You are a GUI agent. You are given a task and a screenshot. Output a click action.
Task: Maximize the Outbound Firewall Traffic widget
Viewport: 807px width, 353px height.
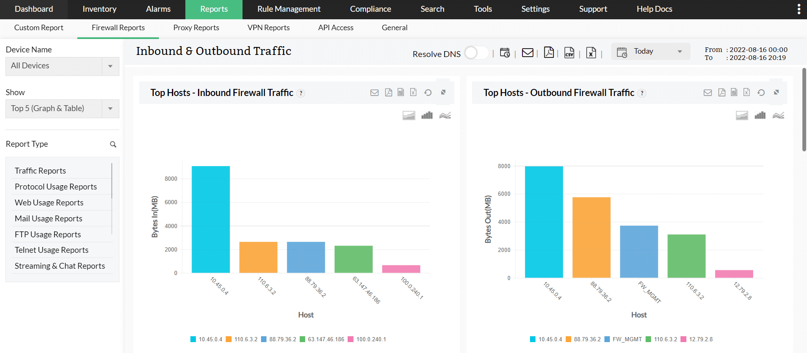click(776, 92)
